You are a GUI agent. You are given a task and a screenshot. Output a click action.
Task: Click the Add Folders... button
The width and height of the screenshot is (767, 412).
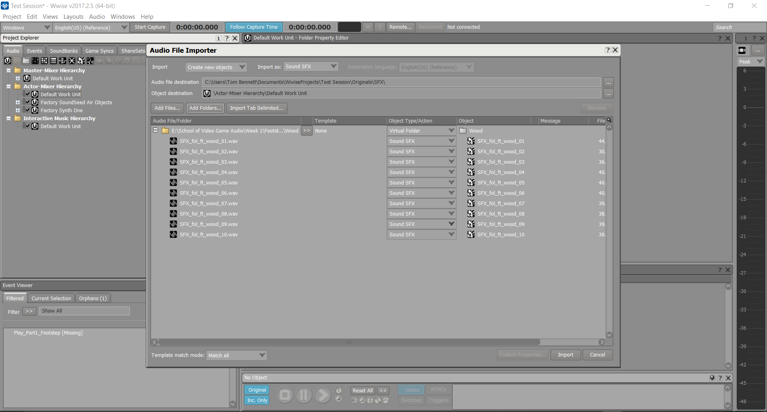point(205,108)
